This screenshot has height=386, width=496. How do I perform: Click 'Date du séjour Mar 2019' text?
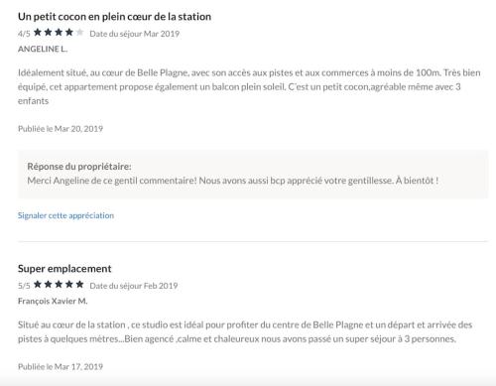coord(135,34)
